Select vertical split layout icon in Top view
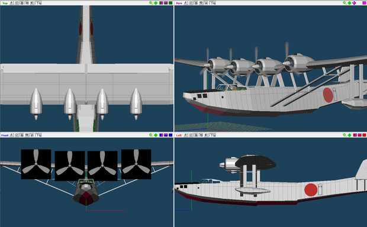Screen dimensions: 367x227 point(161,3)
